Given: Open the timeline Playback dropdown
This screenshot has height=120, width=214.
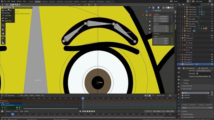Looking at the screenshot, I should 9,111.
